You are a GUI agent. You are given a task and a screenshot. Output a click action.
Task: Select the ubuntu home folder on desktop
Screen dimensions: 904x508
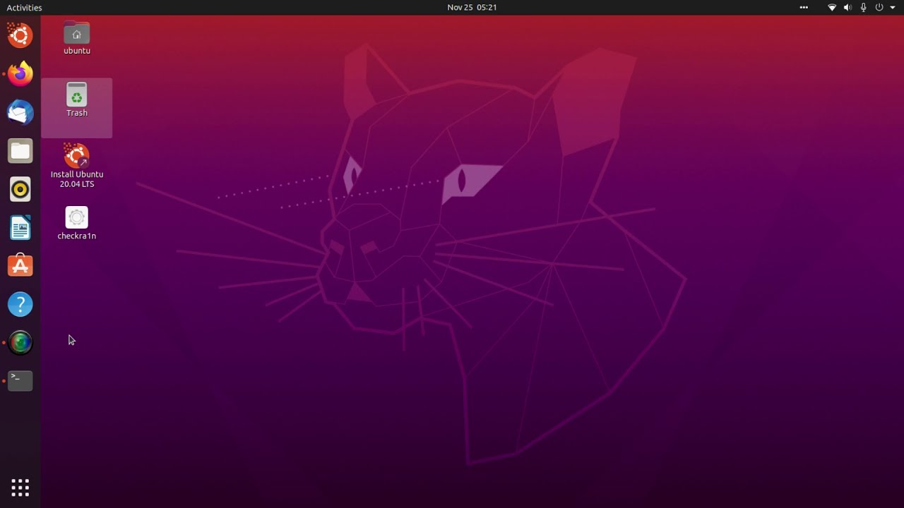click(x=77, y=38)
